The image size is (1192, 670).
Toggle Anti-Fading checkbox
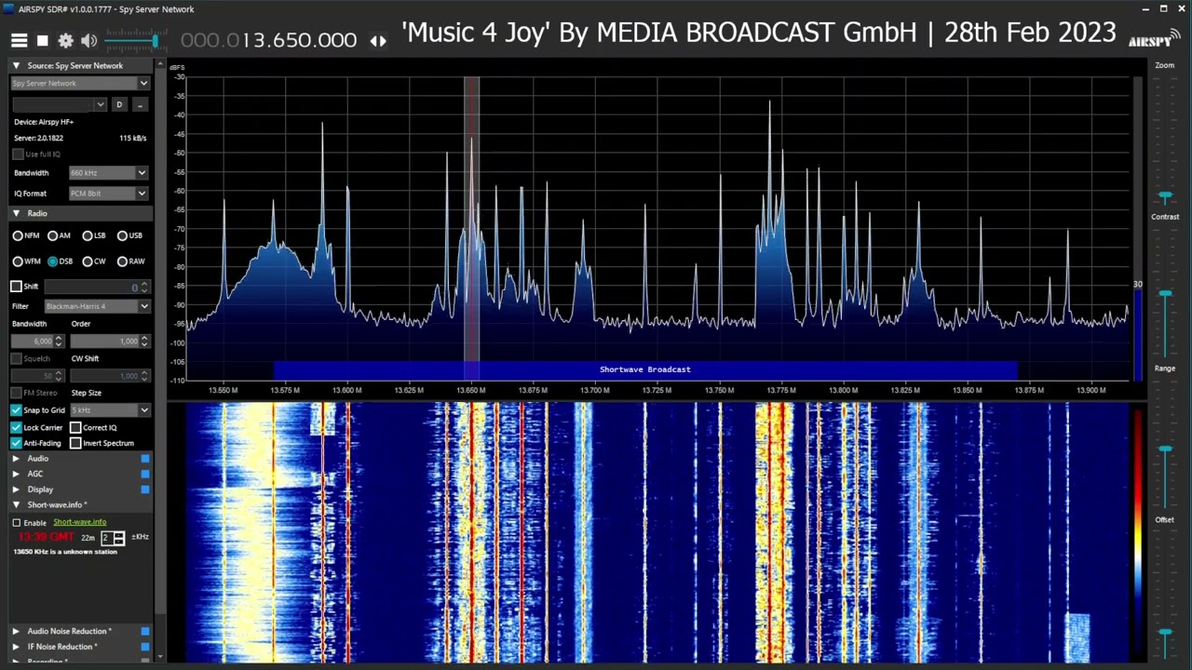pyautogui.click(x=16, y=443)
